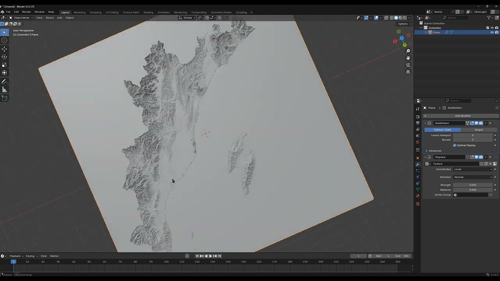Viewport: 500px width, 281px height.
Task: Open the View Layer properties tab
Action: pyautogui.click(x=418, y=129)
